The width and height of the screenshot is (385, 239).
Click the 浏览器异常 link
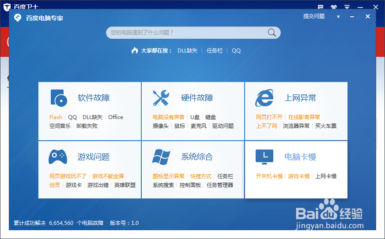coord(296,126)
